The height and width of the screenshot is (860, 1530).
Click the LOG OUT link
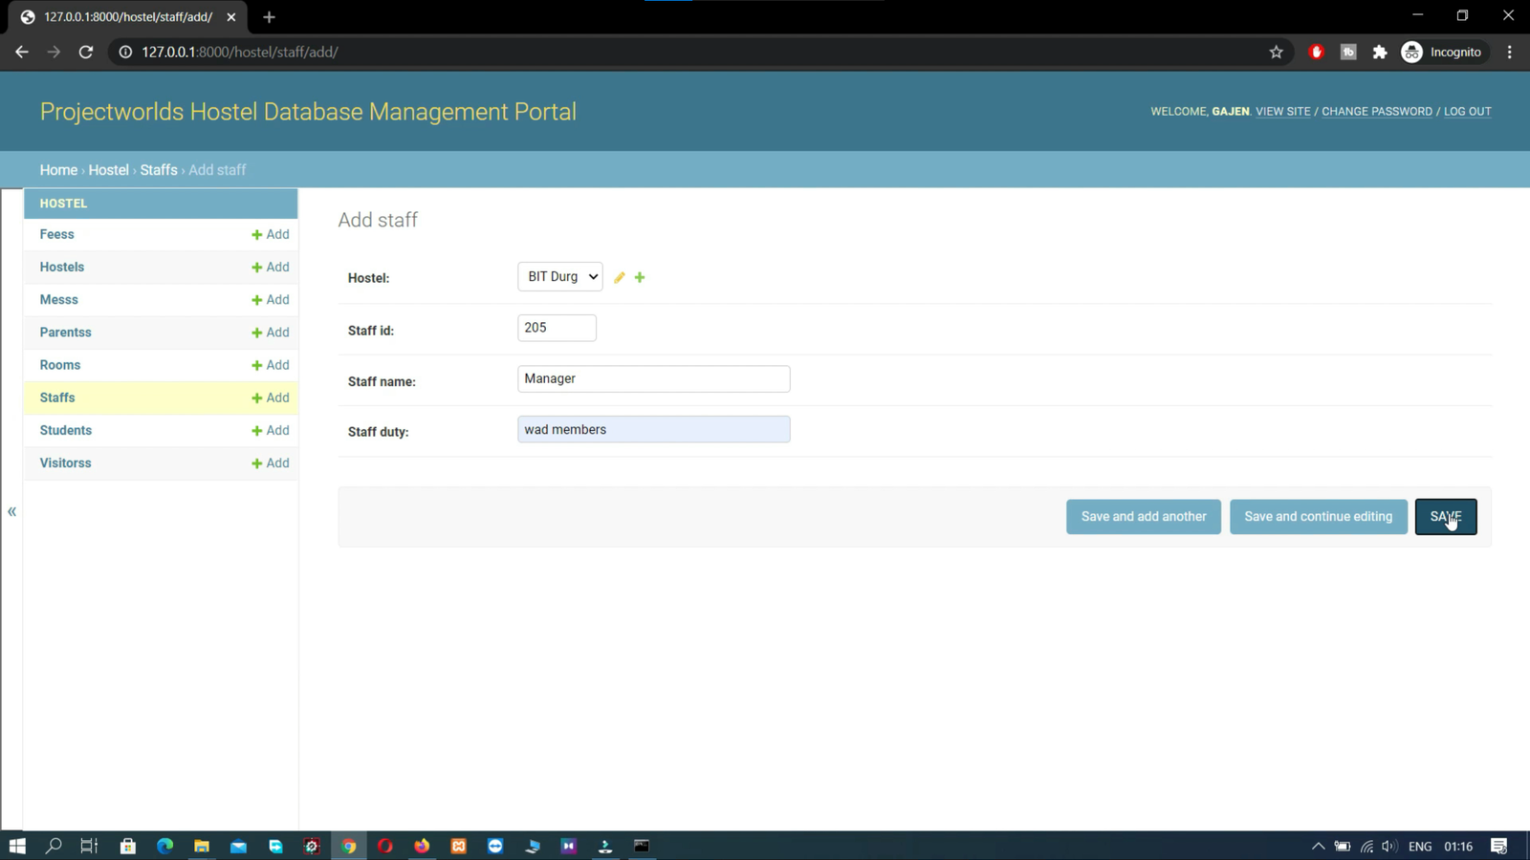coord(1467,112)
